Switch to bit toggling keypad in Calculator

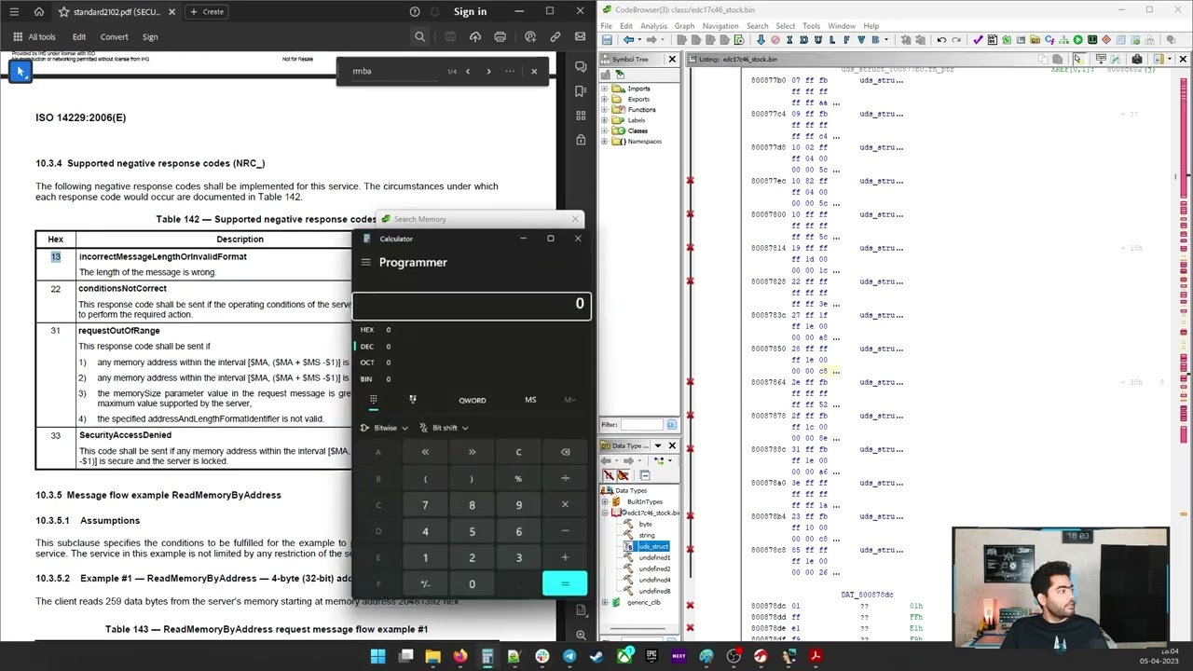point(412,400)
